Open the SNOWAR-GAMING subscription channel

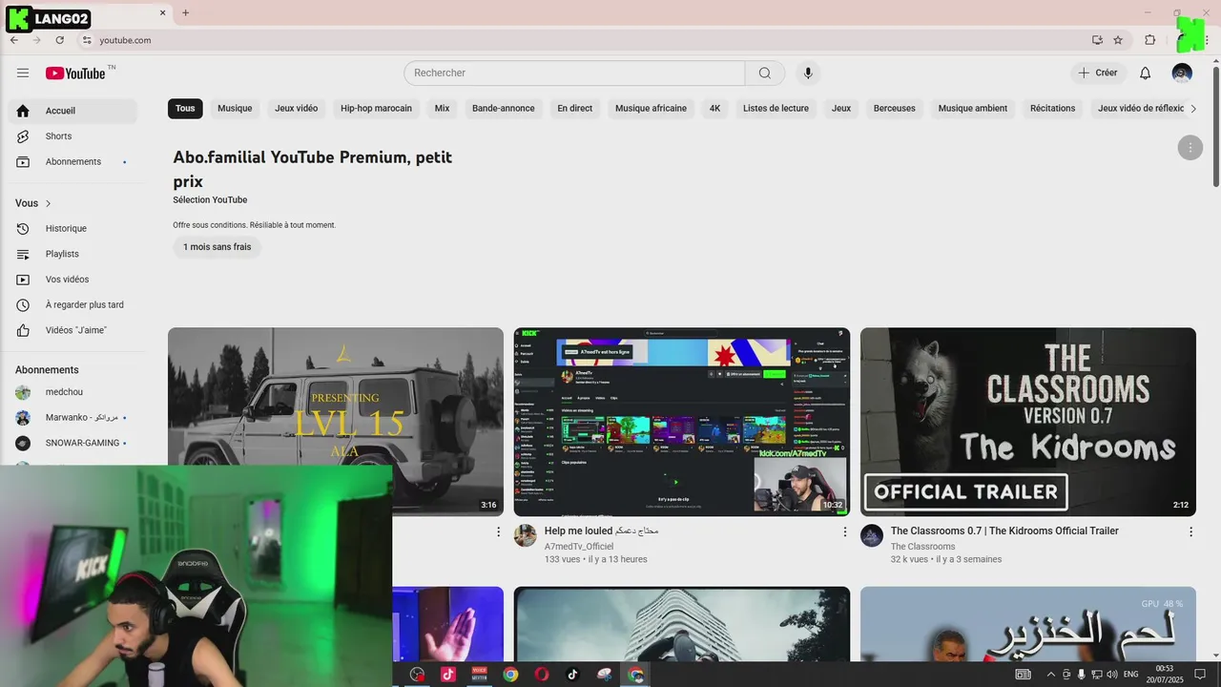click(x=72, y=443)
